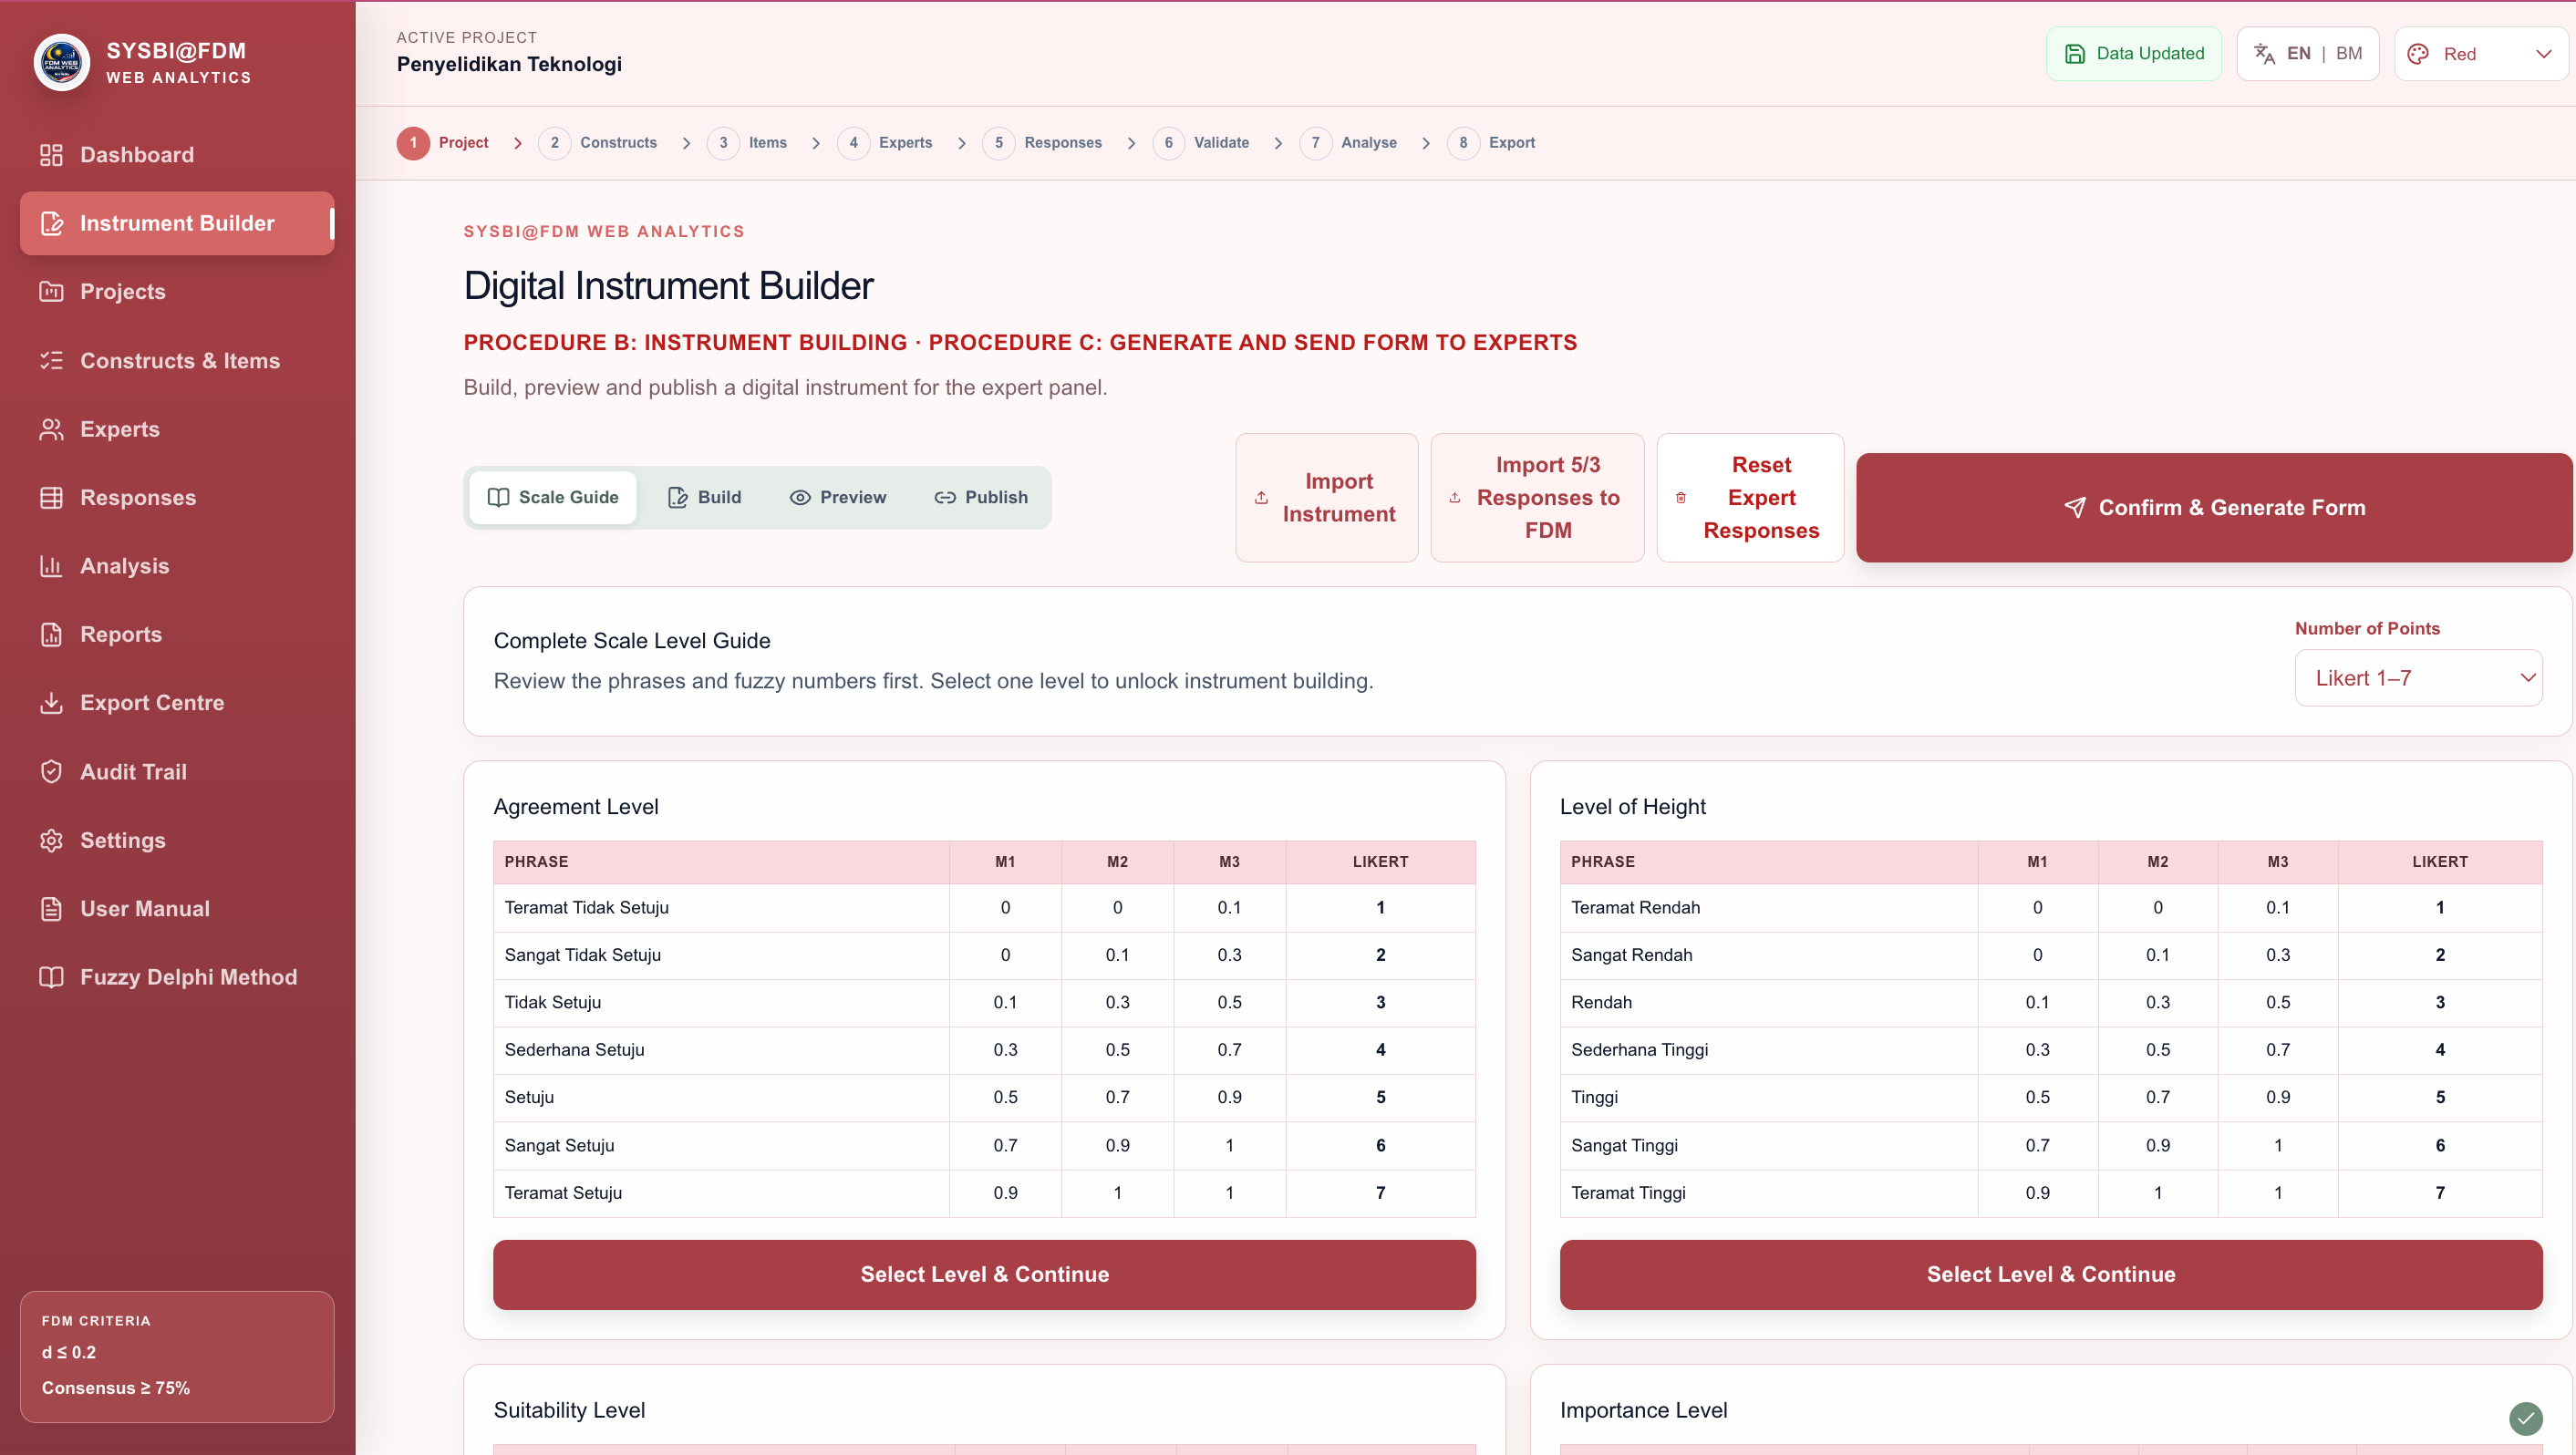2576x1455 pixels.
Task: Go to step 2 Constructs
Action: coord(598,143)
